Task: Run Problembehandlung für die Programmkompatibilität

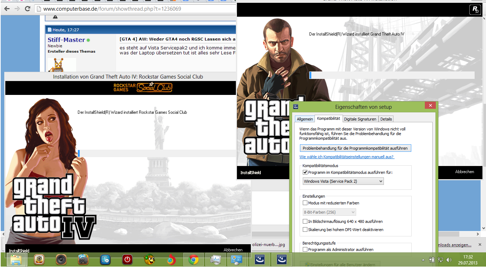Action: pyautogui.click(x=355, y=148)
